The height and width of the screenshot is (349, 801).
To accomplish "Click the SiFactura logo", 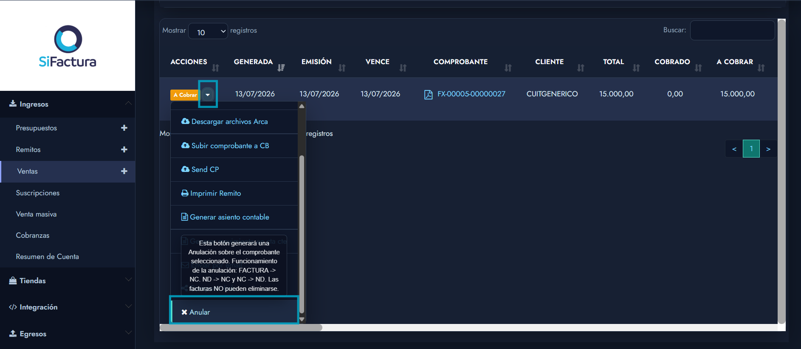I will pos(68,46).
